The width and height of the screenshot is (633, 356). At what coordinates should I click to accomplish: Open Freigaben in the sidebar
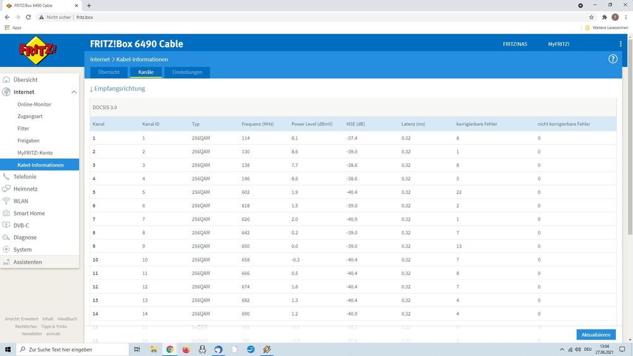click(29, 141)
